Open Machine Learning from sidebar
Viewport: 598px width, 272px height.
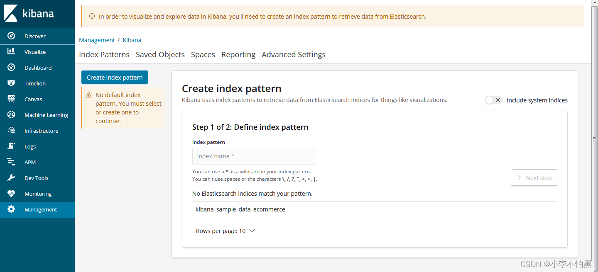(x=37, y=115)
